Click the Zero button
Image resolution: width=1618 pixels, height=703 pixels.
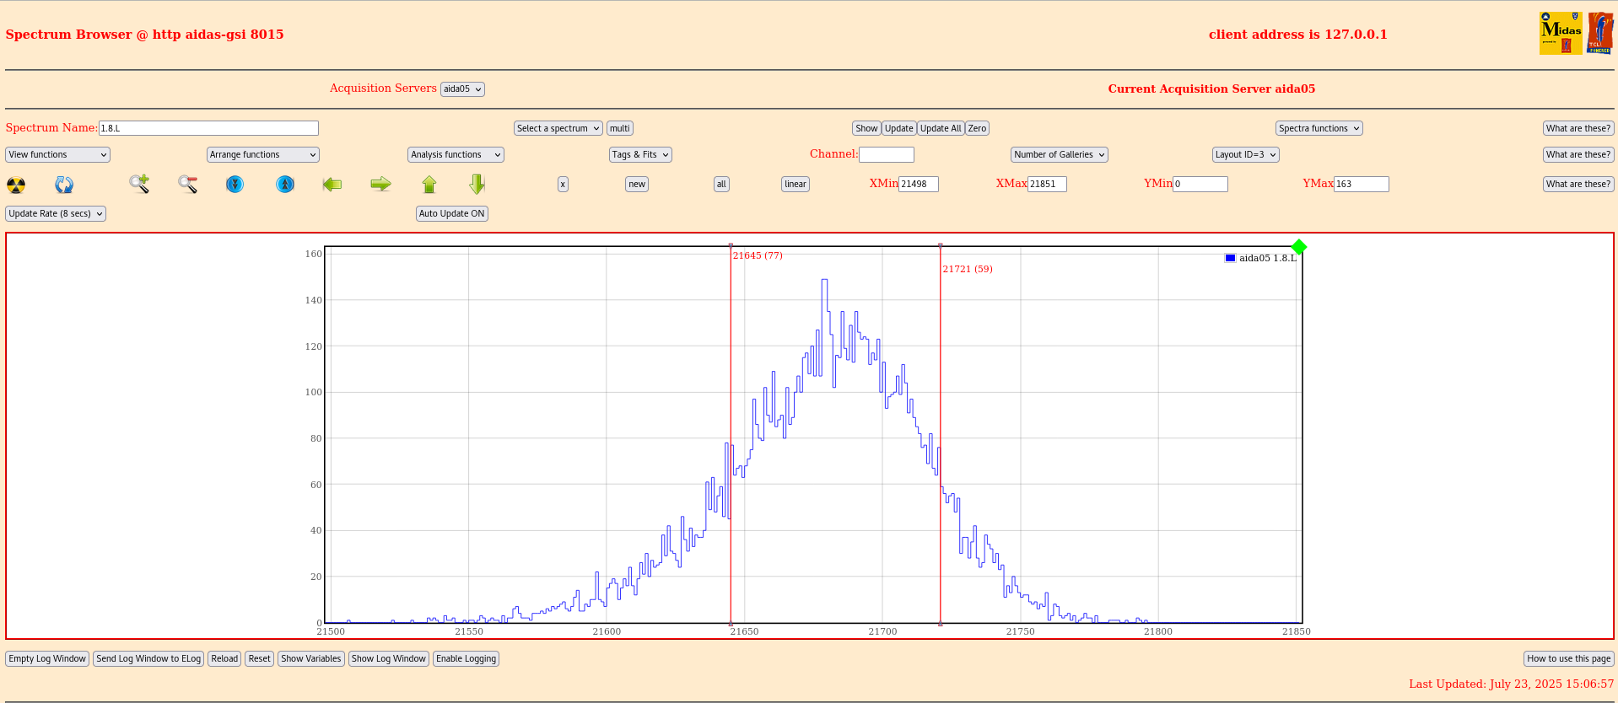pos(977,128)
